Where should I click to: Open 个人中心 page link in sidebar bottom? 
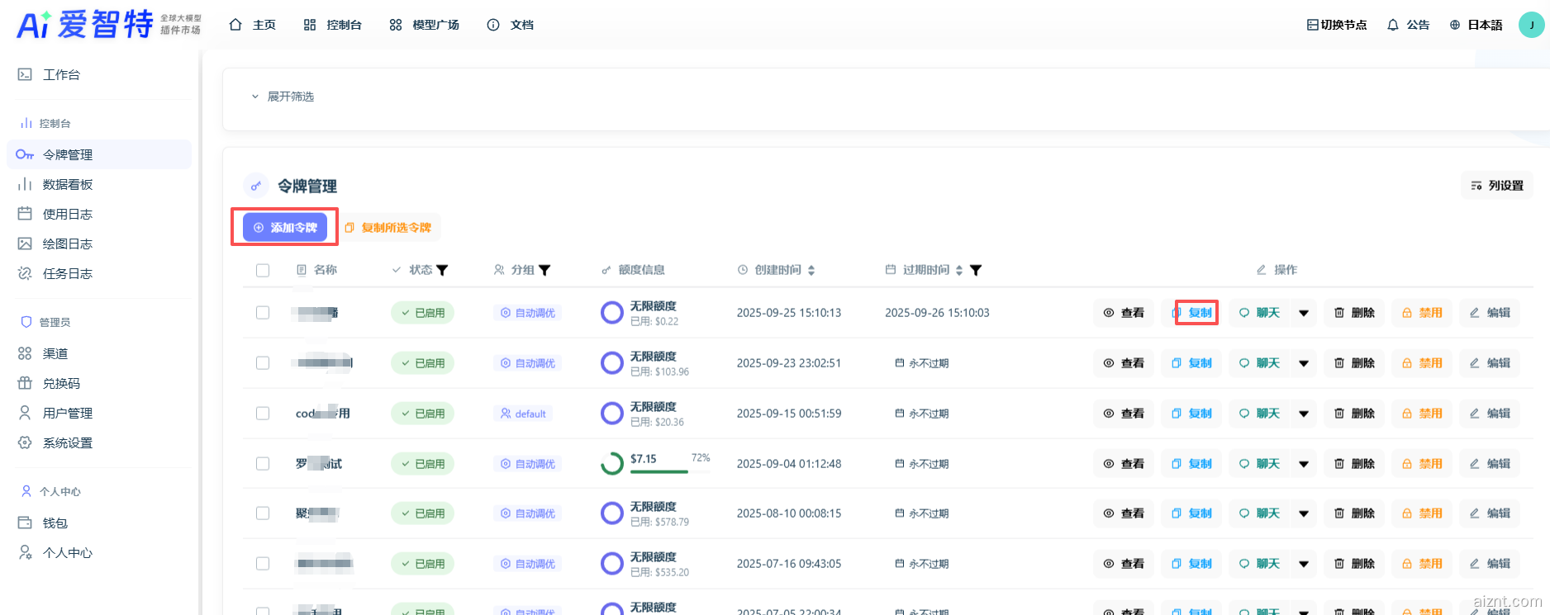(99, 552)
